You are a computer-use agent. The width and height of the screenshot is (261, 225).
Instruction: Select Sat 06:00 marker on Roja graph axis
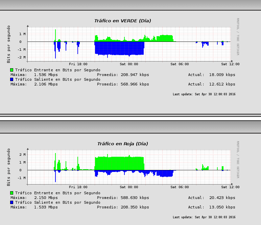pos(180,187)
